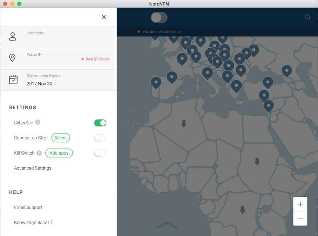
Task: Click the Connect on Start label
Action: pos(31,138)
